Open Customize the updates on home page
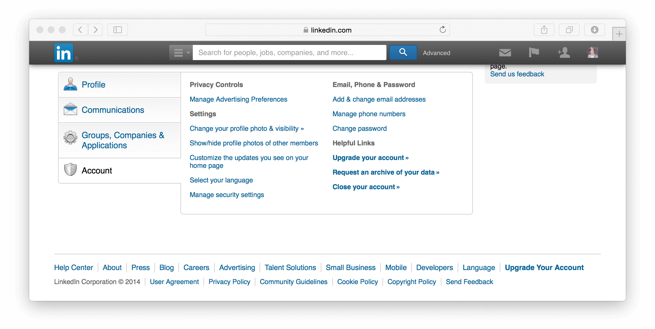 (249, 162)
